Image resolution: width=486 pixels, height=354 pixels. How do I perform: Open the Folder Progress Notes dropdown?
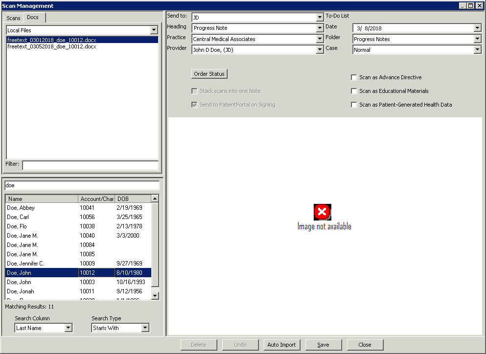click(478, 39)
